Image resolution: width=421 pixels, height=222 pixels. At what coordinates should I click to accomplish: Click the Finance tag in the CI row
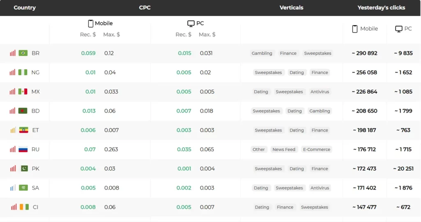[x=285, y=207]
